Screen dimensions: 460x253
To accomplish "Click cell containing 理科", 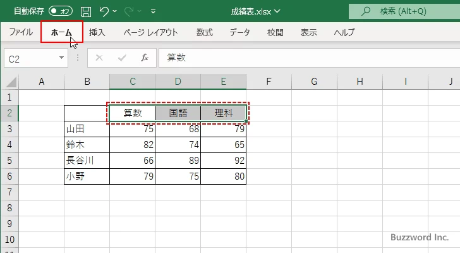I will [x=223, y=113].
